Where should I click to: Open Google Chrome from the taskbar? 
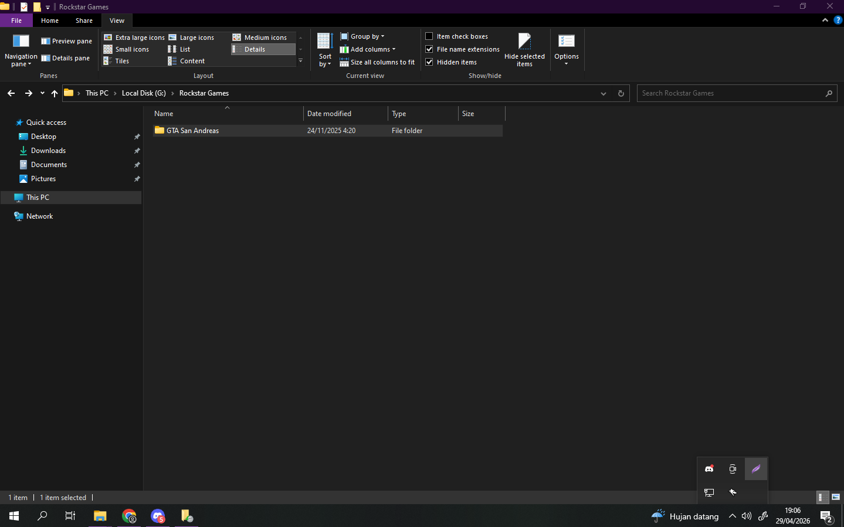coord(129,516)
